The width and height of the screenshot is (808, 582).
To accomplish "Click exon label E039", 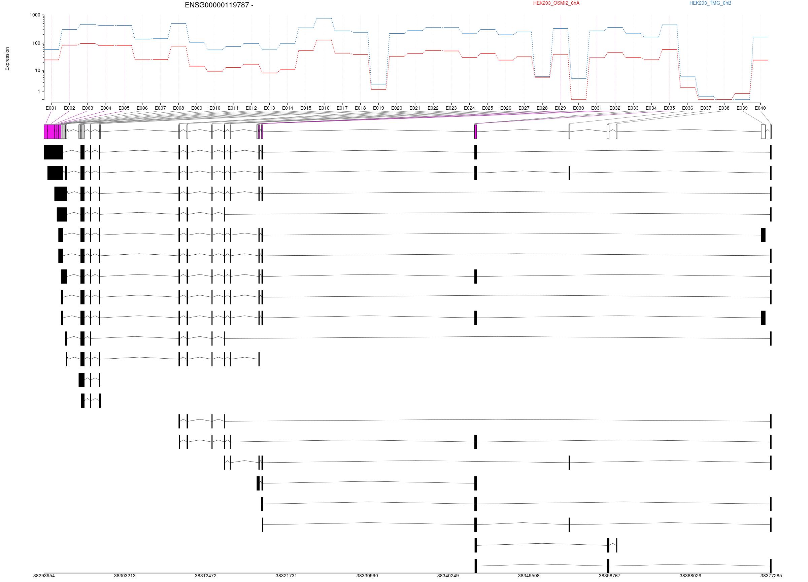I will pyautogui.click(x=742, y=108).
